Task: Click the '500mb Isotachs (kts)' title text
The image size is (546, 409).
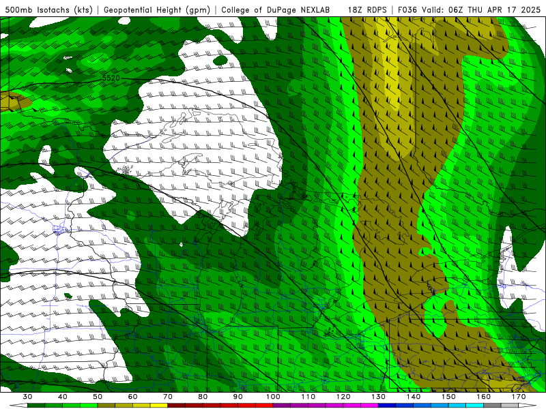Action: [x=48, y=10]
